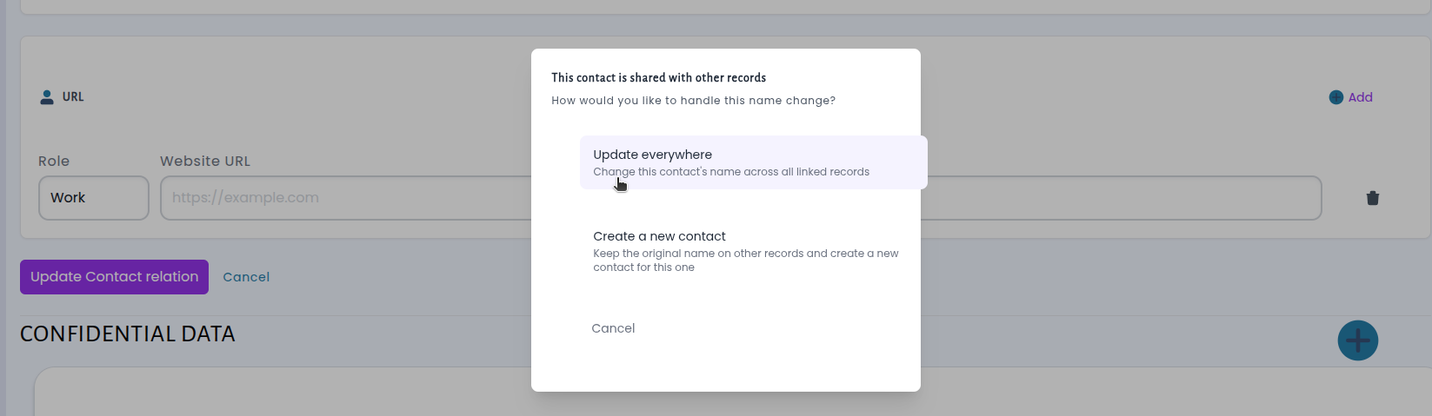The width and height of the screenshot is (1432, 416).
Task: Click the Website URL field label
Action: (205, 162)
